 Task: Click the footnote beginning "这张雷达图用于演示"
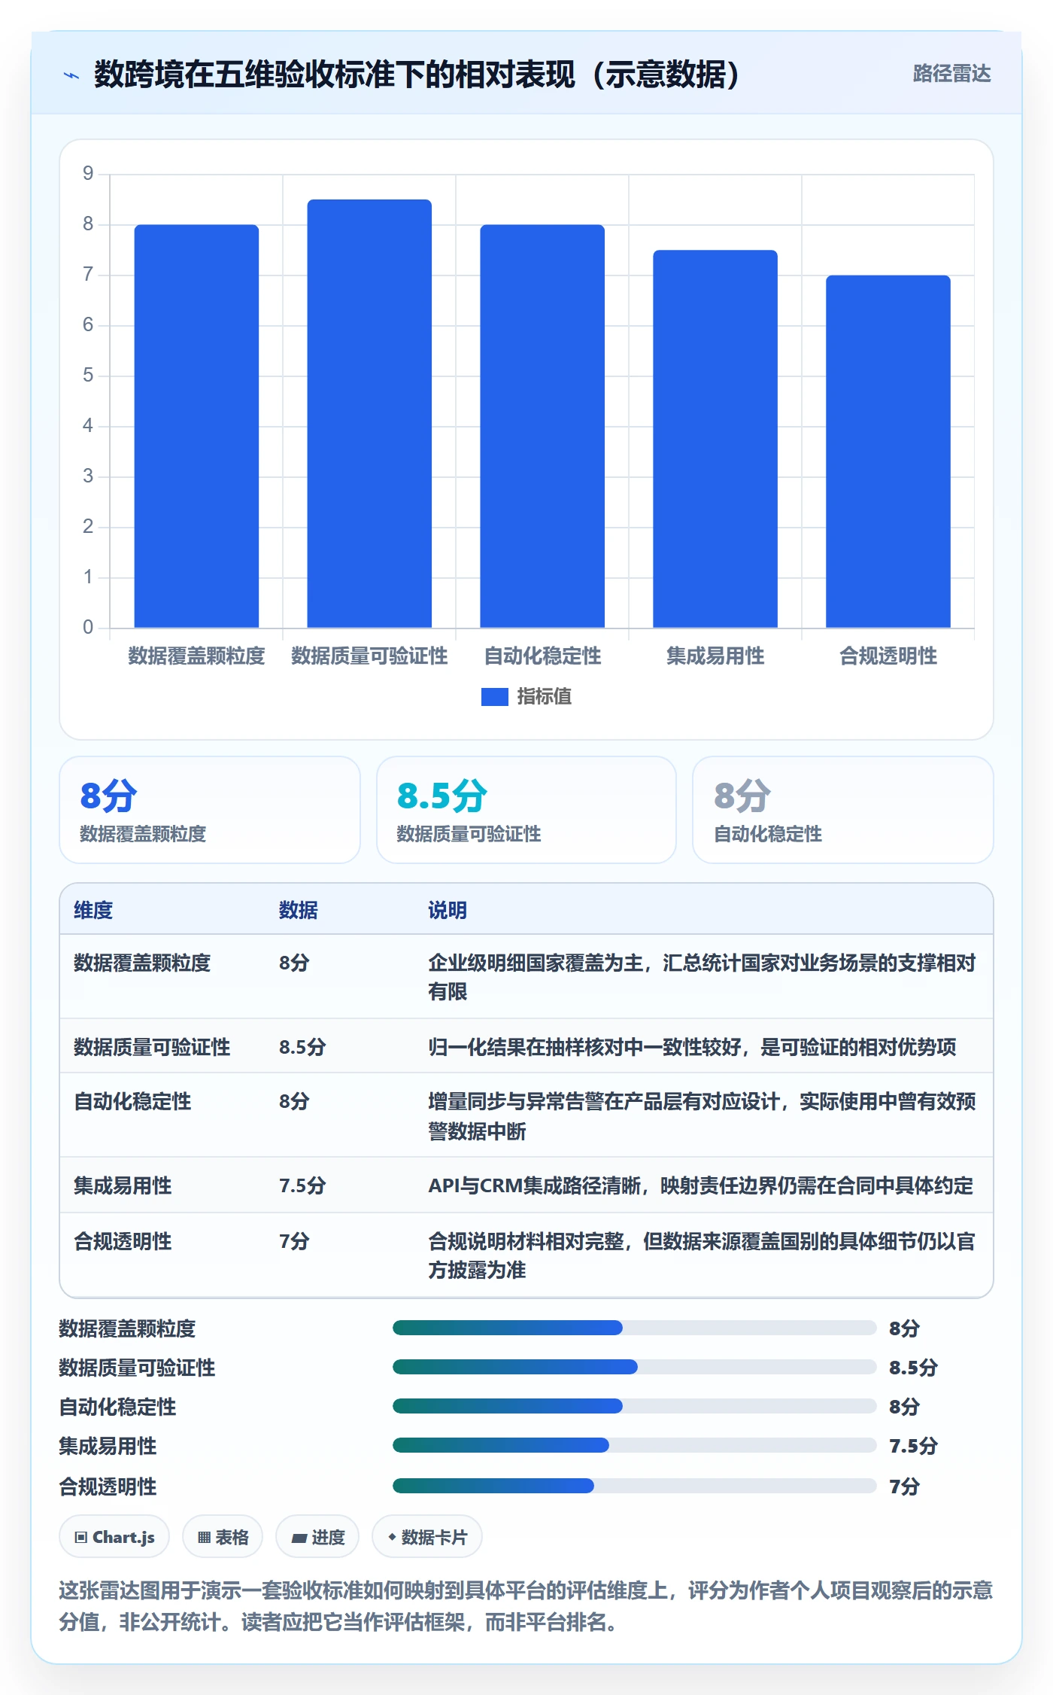tap(526, 1606)
